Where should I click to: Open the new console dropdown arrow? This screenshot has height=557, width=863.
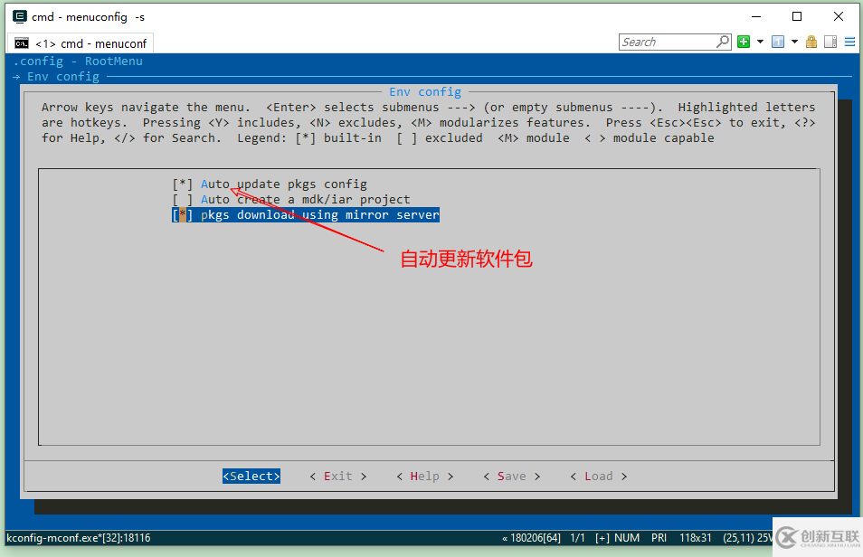760,42
